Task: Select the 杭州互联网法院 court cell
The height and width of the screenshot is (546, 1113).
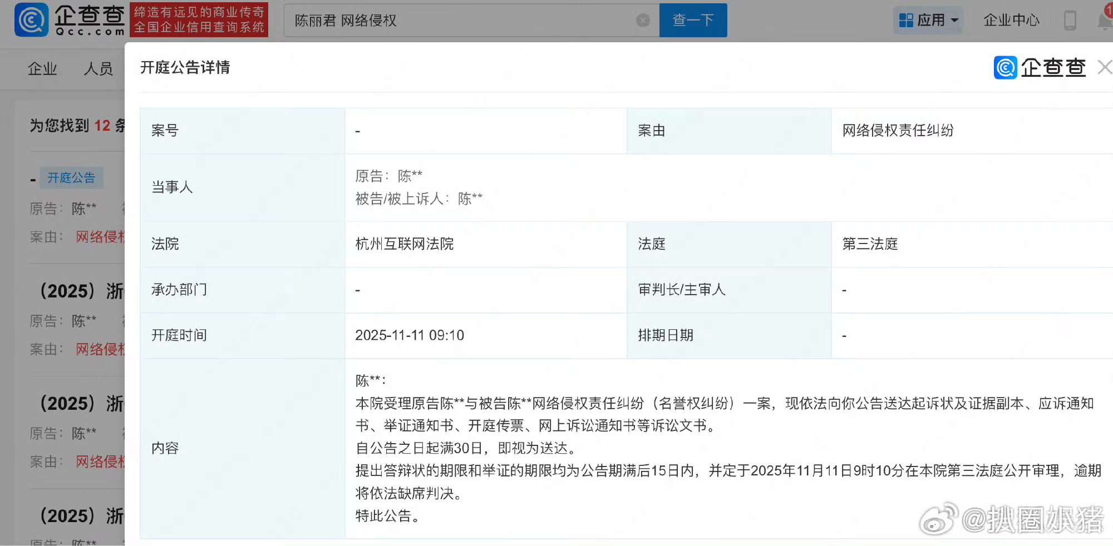Action: [x=486, y=244]
